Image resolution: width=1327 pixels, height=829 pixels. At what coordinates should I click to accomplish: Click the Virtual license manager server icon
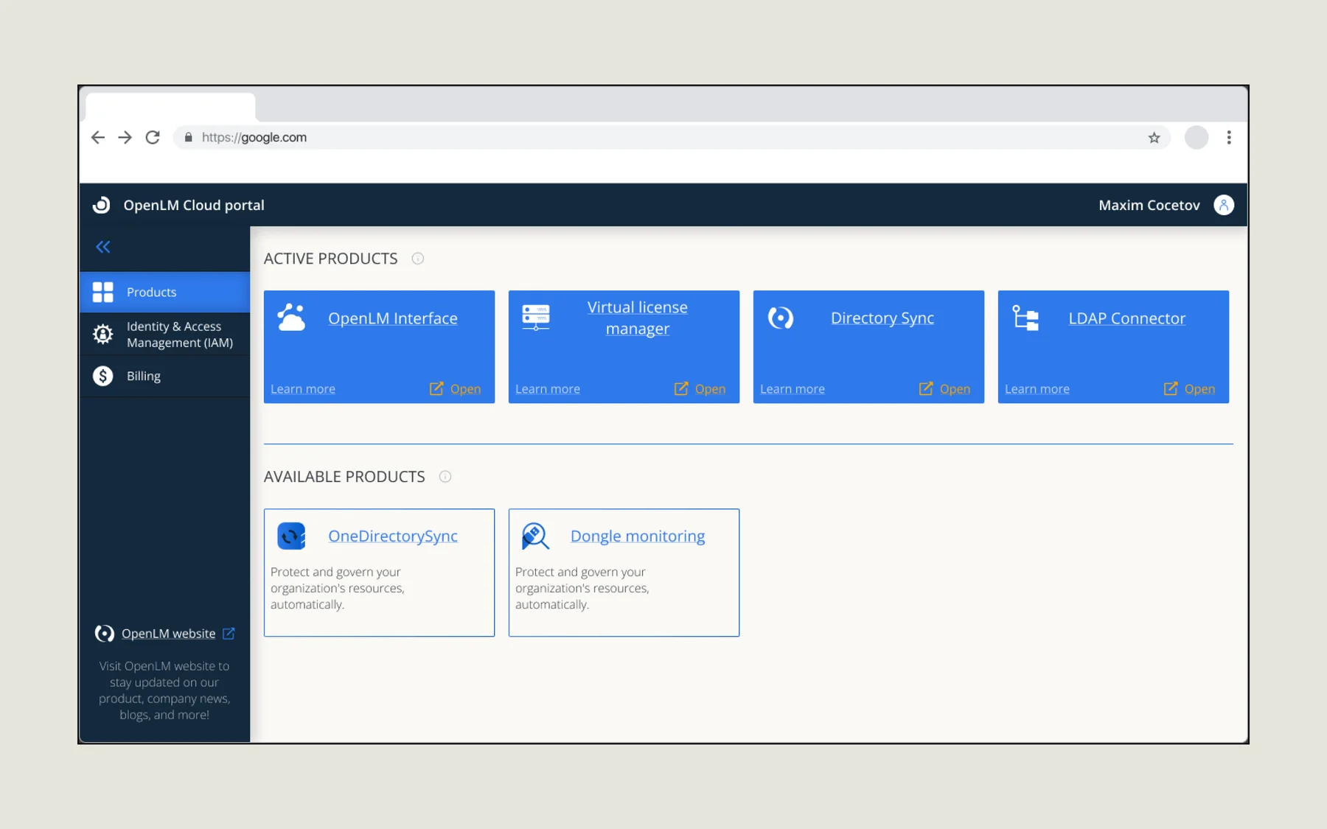(536, 318)
